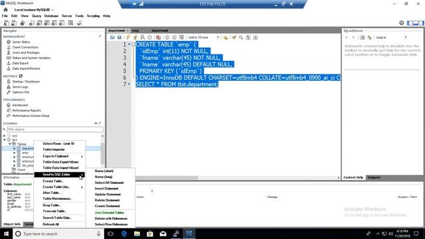Image resolution: width=425 pixels, height=239 pixels.
Task: Click the create new table icon
Action: tap(39, 23)
